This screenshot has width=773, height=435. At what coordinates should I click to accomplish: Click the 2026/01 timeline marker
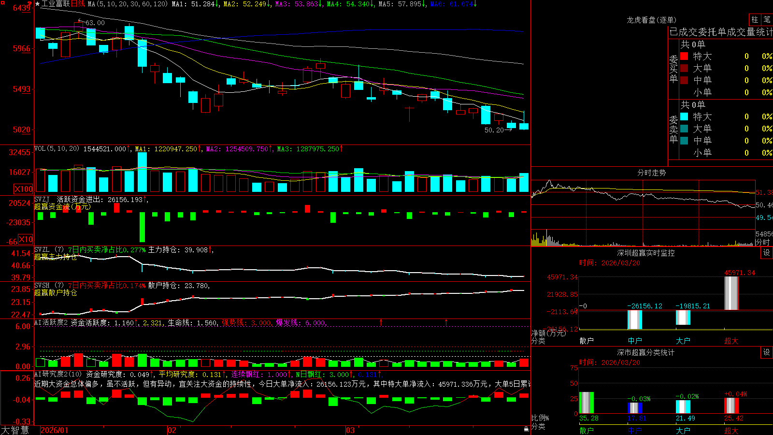(55, 430)
